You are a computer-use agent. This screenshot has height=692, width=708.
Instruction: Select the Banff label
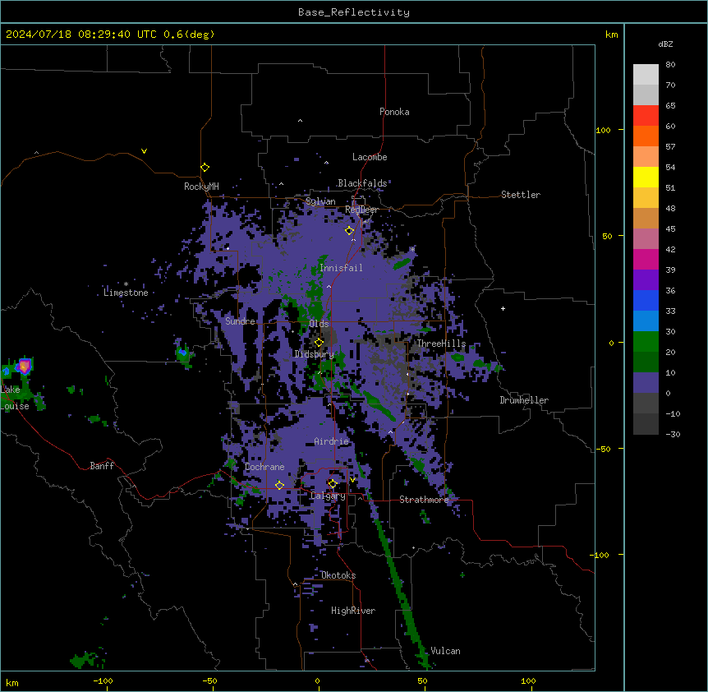click(102, 466)
